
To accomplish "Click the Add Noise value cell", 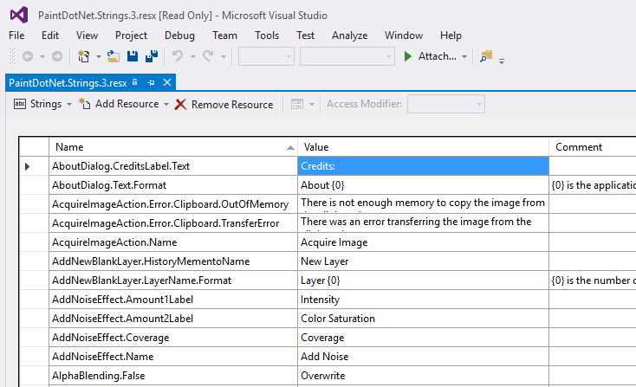I will [x=423, y=357].
